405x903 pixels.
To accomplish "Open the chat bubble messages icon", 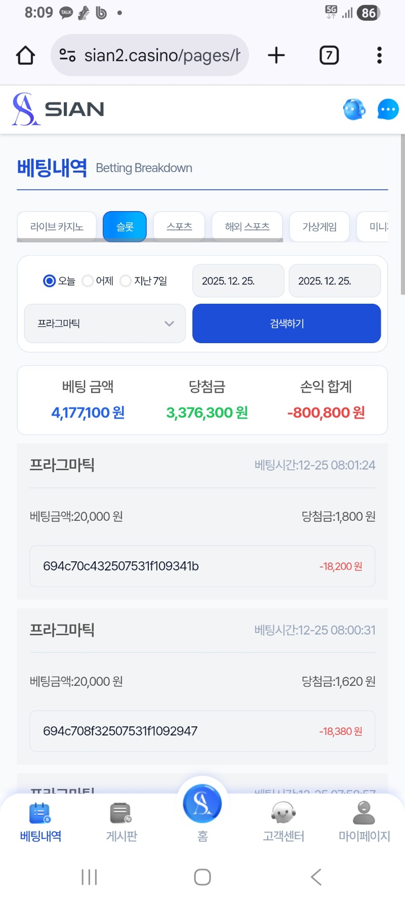I will 388,109.
